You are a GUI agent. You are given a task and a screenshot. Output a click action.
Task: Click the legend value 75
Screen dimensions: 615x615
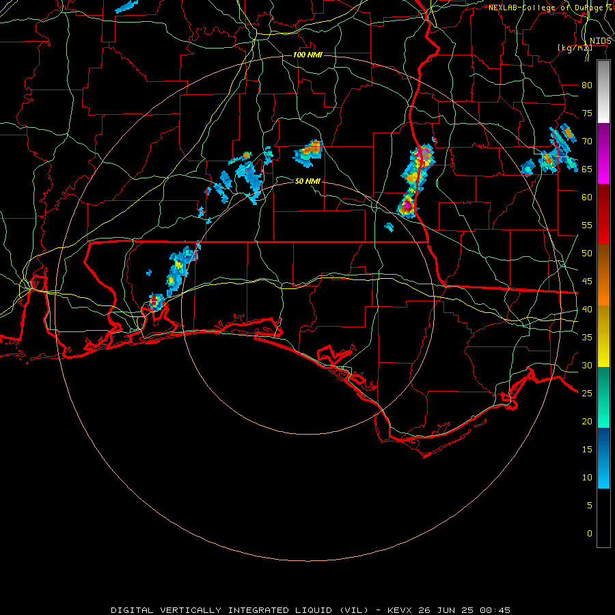click(x=587, y=113)
